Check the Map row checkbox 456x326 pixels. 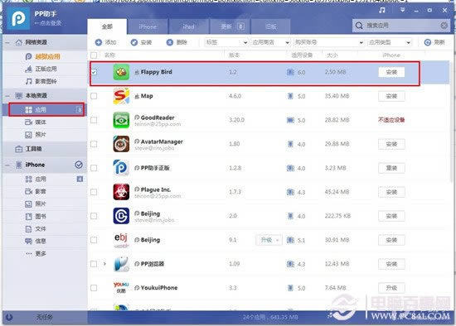[x=94, y=96]
